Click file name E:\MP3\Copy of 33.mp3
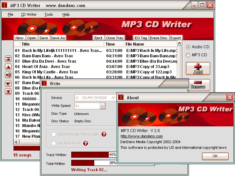This screenshot has height=176, width=235. tap(148, 67)
